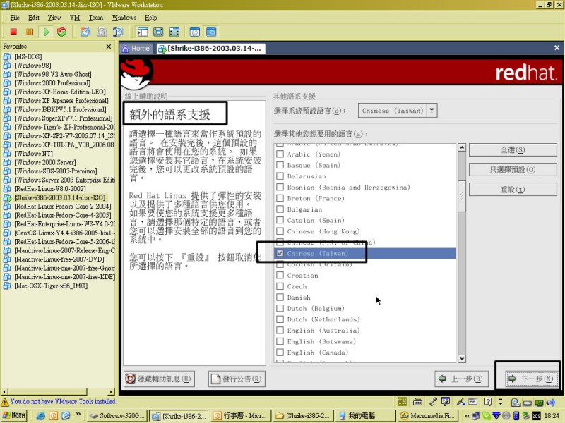Screen dimensions: 565x423
Task: Suspend the VM using the pause icon
Action: (30, 32)
